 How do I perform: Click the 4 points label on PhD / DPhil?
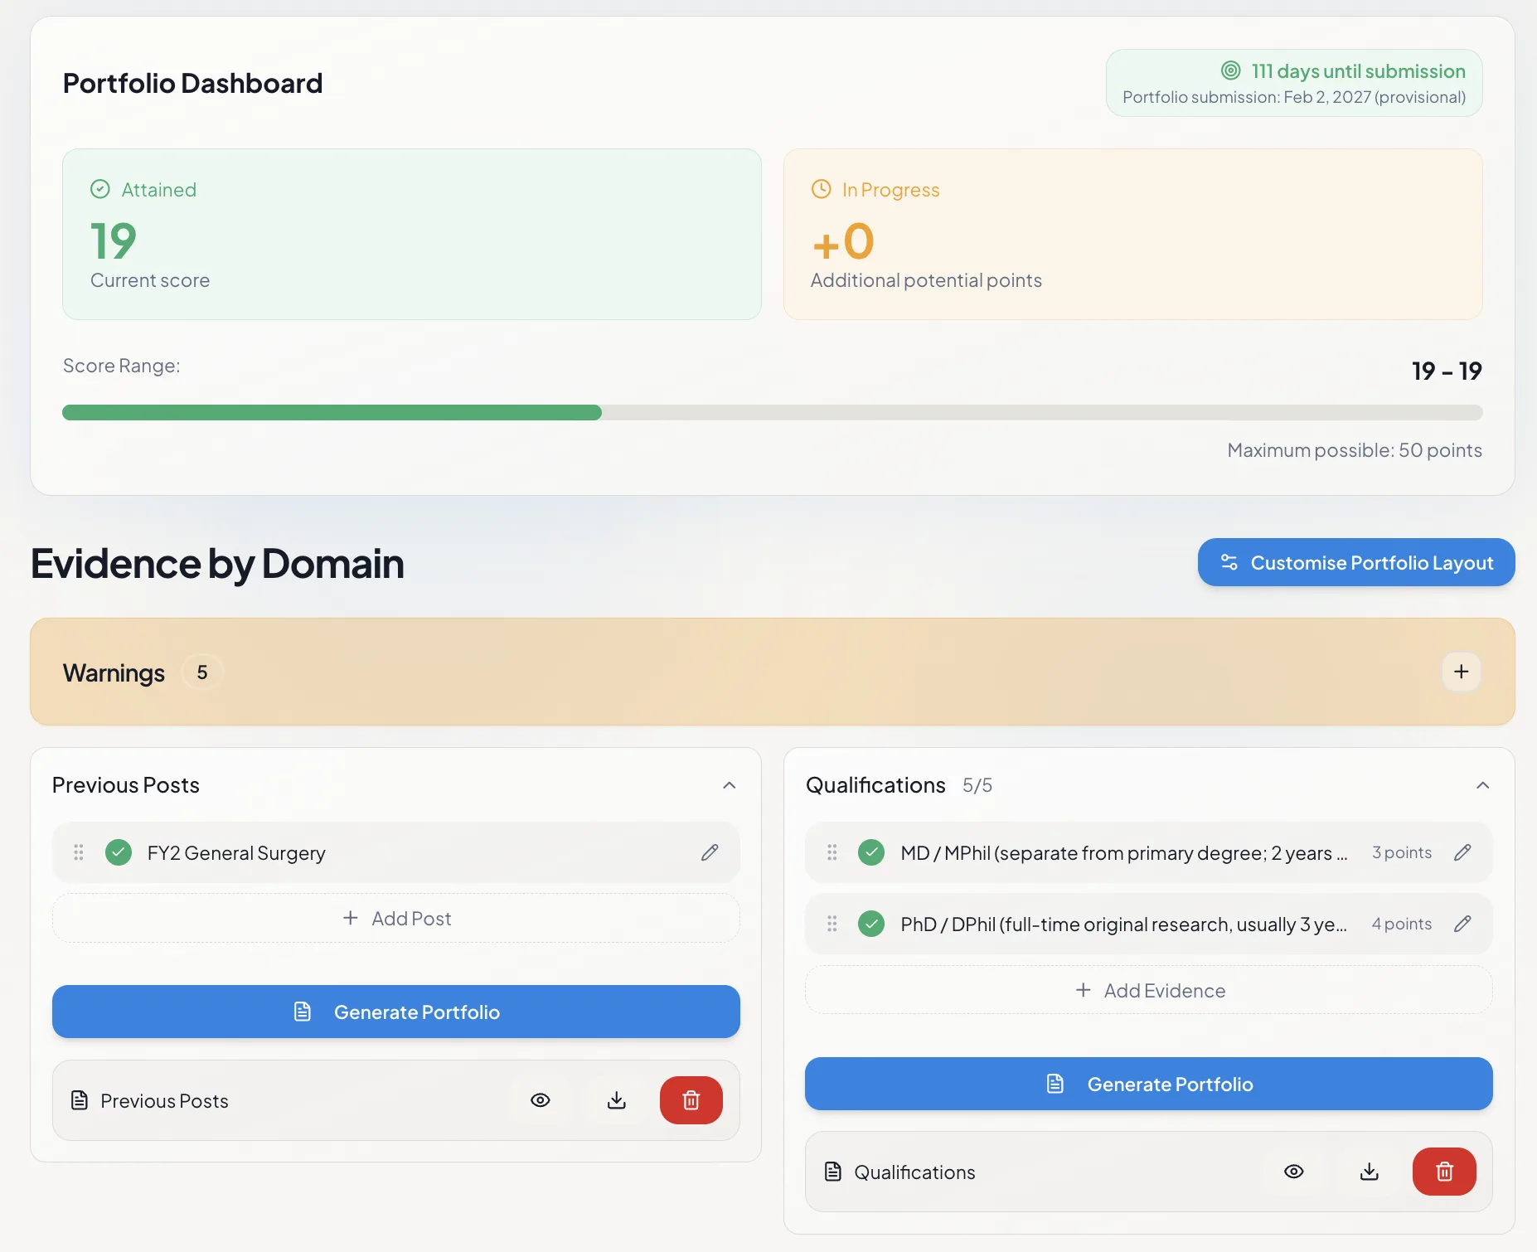coord(1402,924)
